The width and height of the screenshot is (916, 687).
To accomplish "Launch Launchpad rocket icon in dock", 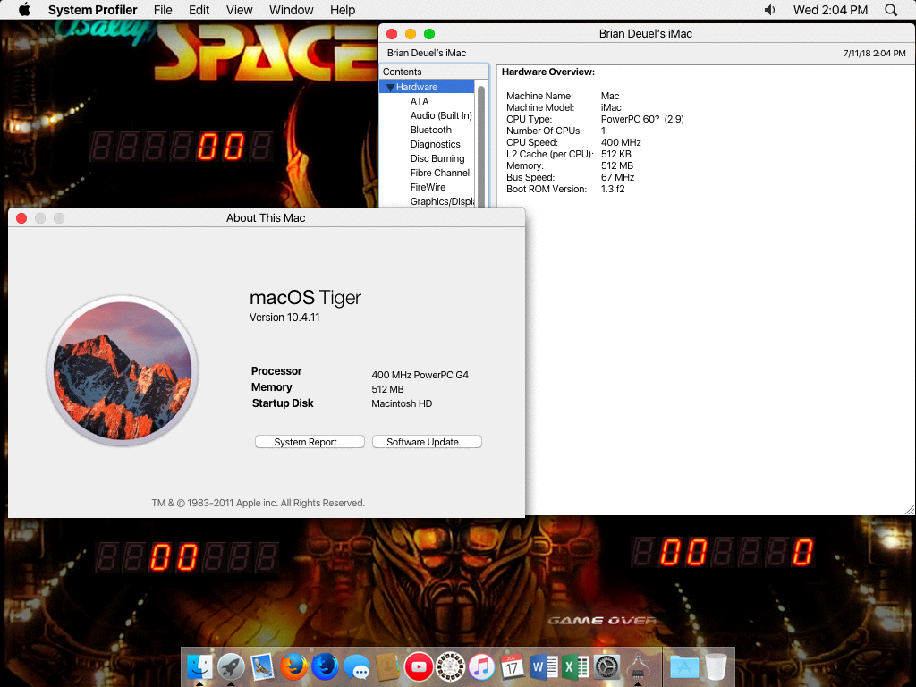I will (231, 666).
